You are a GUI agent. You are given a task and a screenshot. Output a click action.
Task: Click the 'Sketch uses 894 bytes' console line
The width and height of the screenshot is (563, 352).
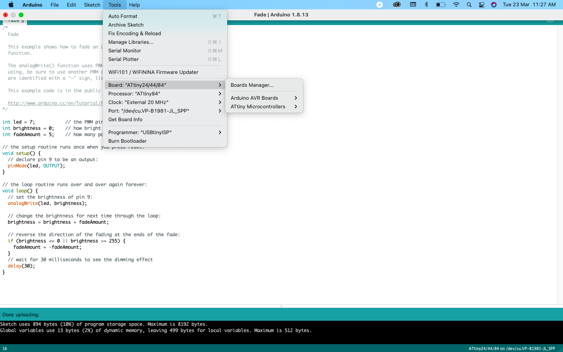(x=104, y=324)
